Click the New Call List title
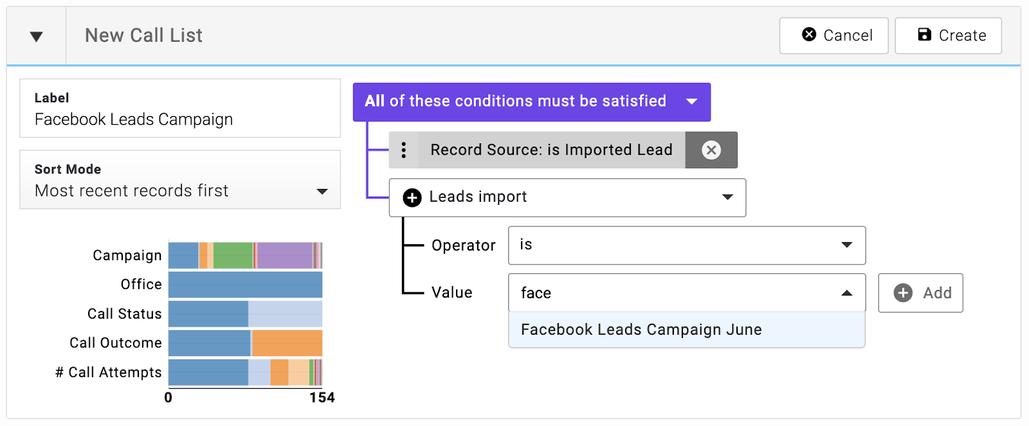 143,35
